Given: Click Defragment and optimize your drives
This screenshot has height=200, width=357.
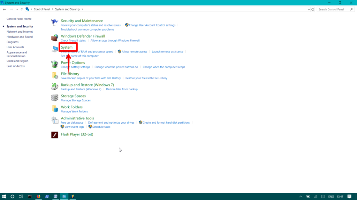Looking at the screenshot, I should (111, 123).
